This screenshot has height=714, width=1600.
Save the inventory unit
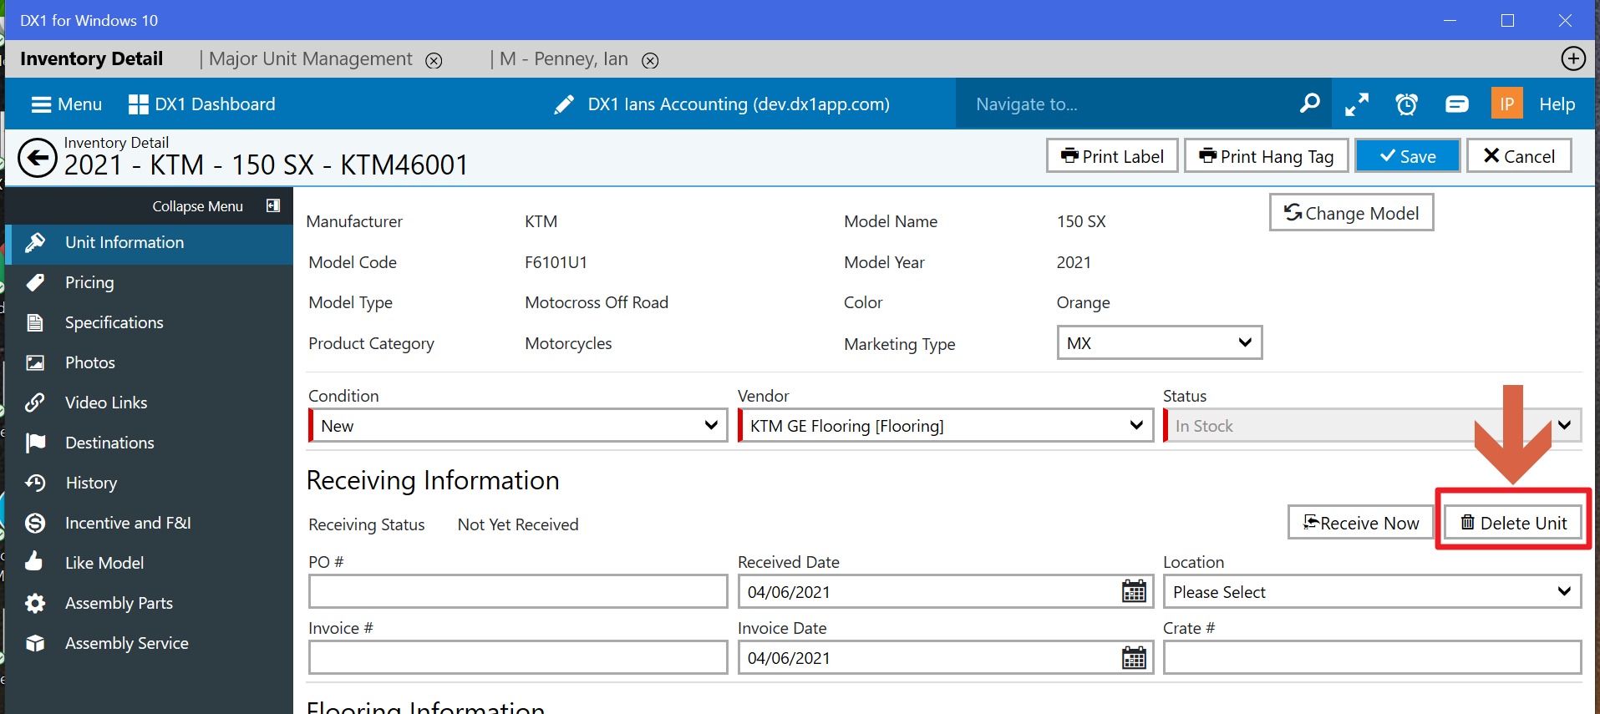click(1408, 156)
